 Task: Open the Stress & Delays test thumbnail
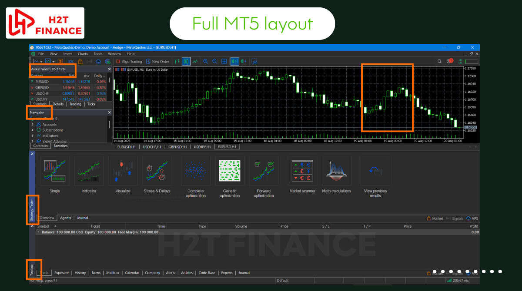pos(157,170)
